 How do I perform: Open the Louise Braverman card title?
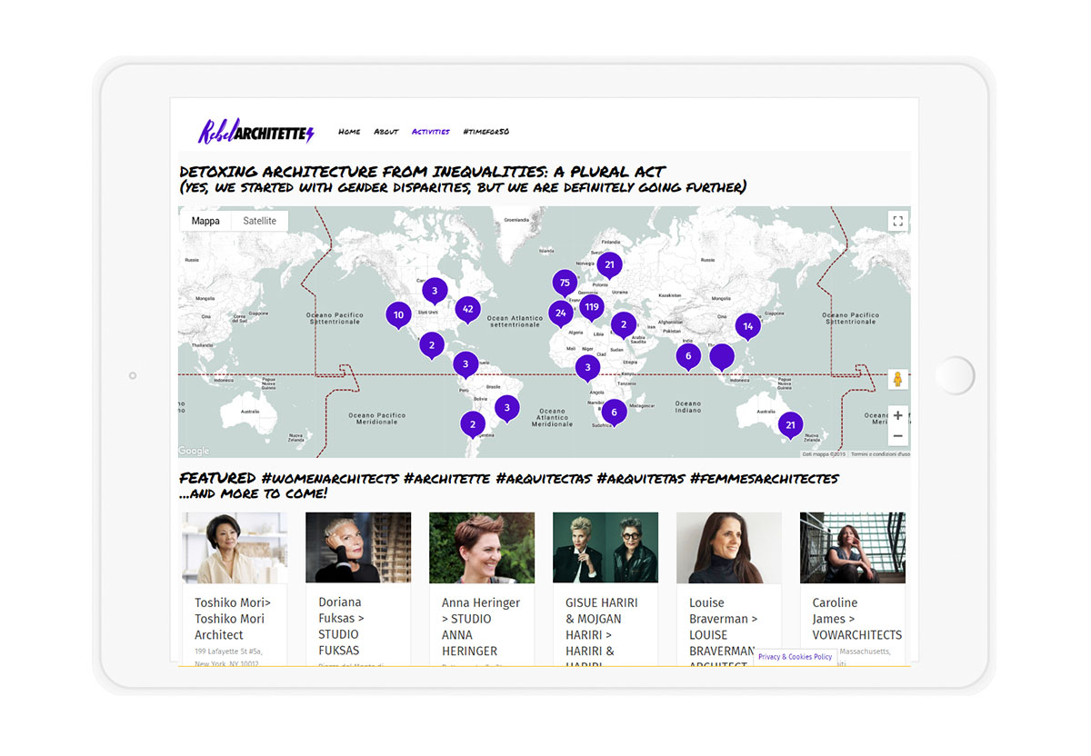(722, 632)
